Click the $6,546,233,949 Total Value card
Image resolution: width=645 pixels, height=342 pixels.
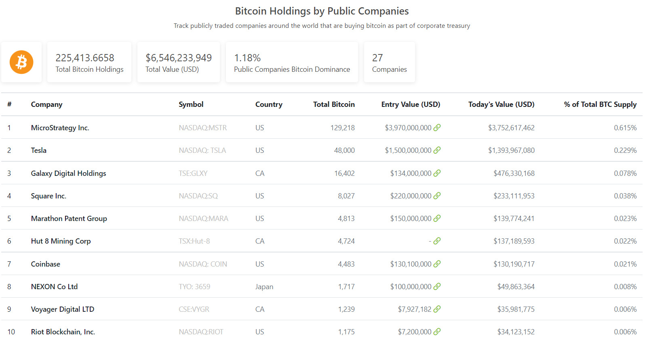click(179, 62)
